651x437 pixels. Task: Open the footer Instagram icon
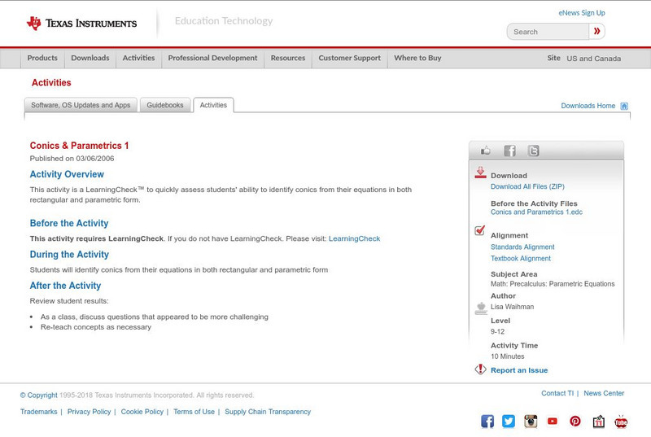tap(531, 422)
